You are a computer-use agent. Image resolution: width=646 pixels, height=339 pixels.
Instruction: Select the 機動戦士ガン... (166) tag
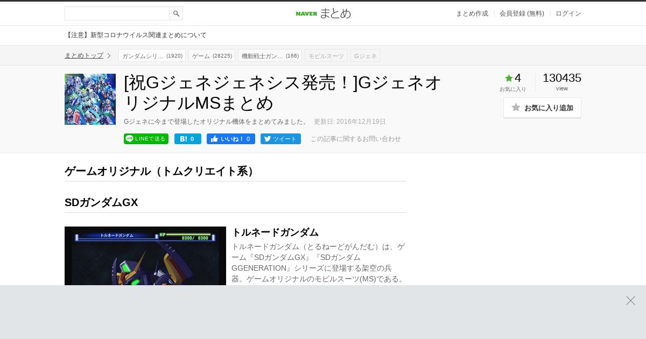pos(270,55)
